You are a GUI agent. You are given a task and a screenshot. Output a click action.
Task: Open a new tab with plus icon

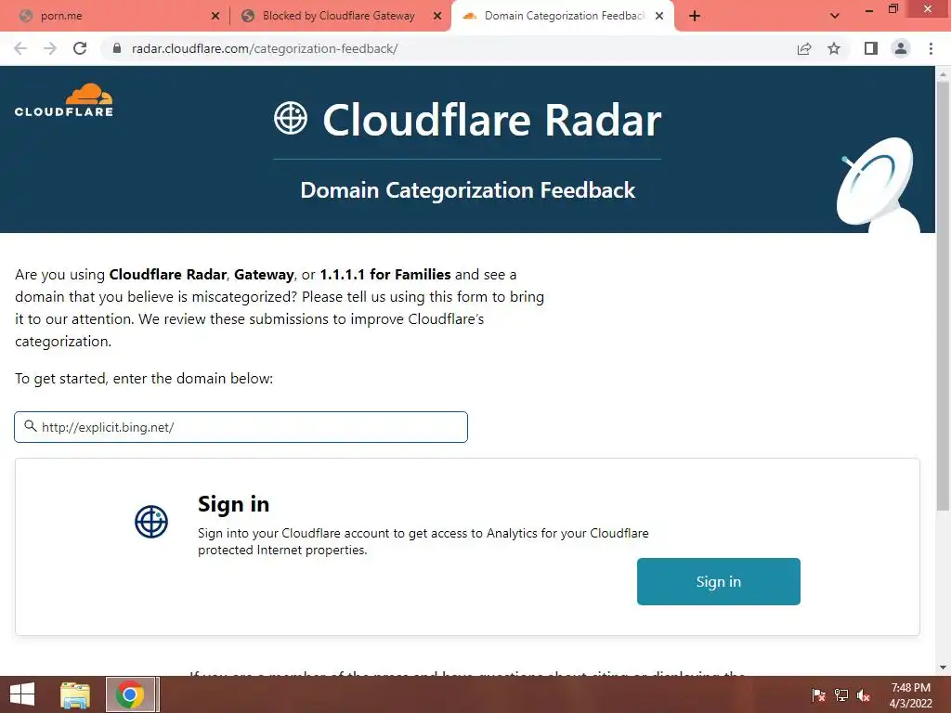coord(695,17)
